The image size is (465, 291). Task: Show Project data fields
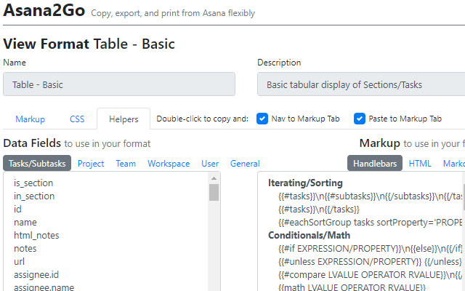point(91,163)
